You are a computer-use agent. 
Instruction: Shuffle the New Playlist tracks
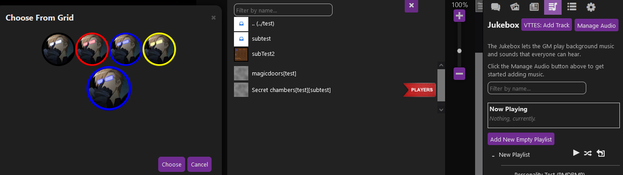[x=588, y=153]
